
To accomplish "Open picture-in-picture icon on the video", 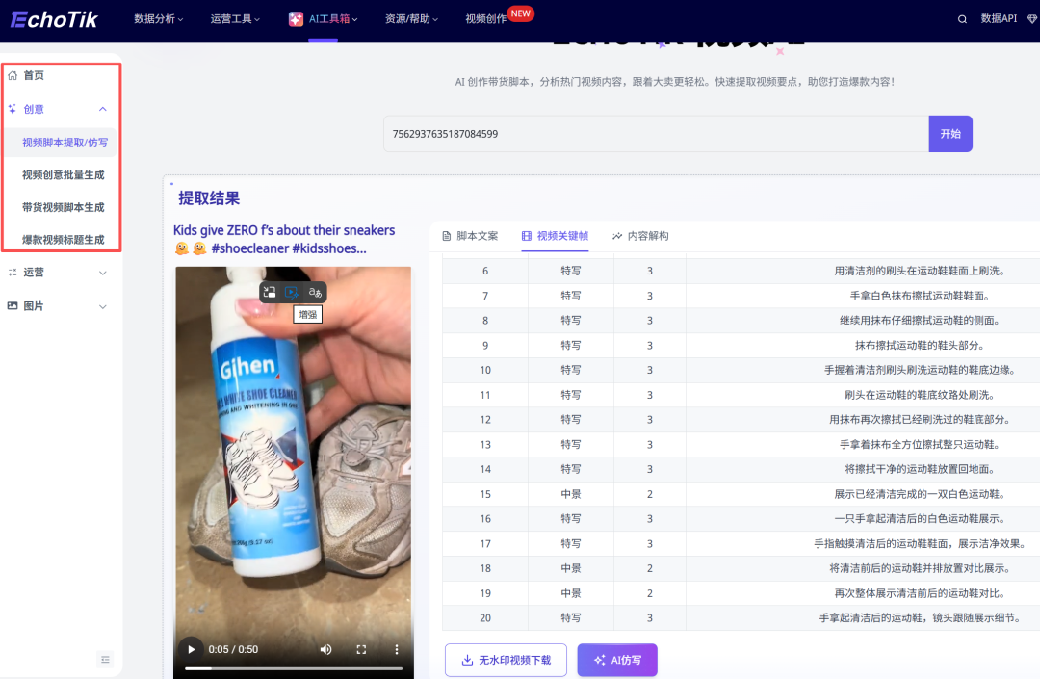I will 272,292.
